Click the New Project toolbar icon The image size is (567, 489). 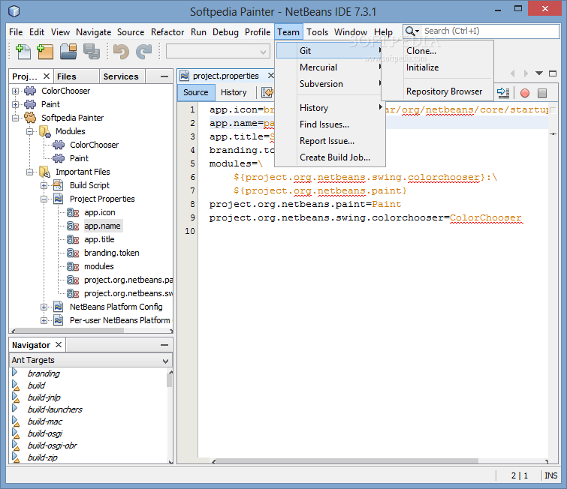click(x=45, y=51)
